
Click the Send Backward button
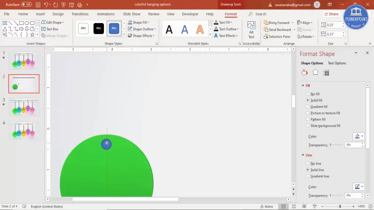(277, 30)
